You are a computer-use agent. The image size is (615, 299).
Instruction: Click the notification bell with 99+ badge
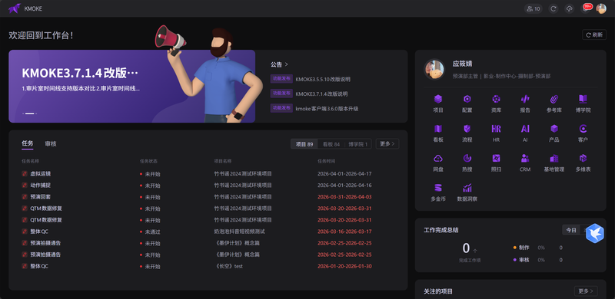585,8
